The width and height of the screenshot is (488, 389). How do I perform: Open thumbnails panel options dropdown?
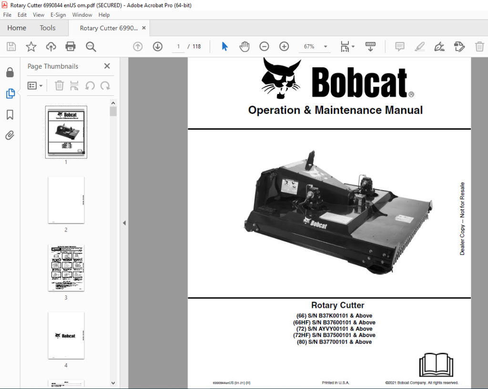click(35, 86)
